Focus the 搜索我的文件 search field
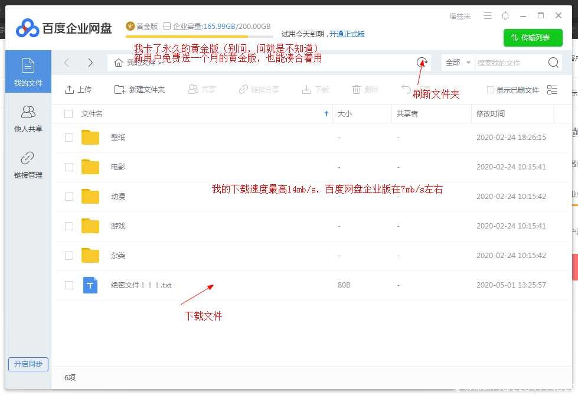578x395 pixels. click(x=510, y=63)
